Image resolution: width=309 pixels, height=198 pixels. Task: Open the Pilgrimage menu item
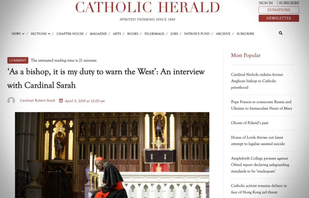pos(154,34)
